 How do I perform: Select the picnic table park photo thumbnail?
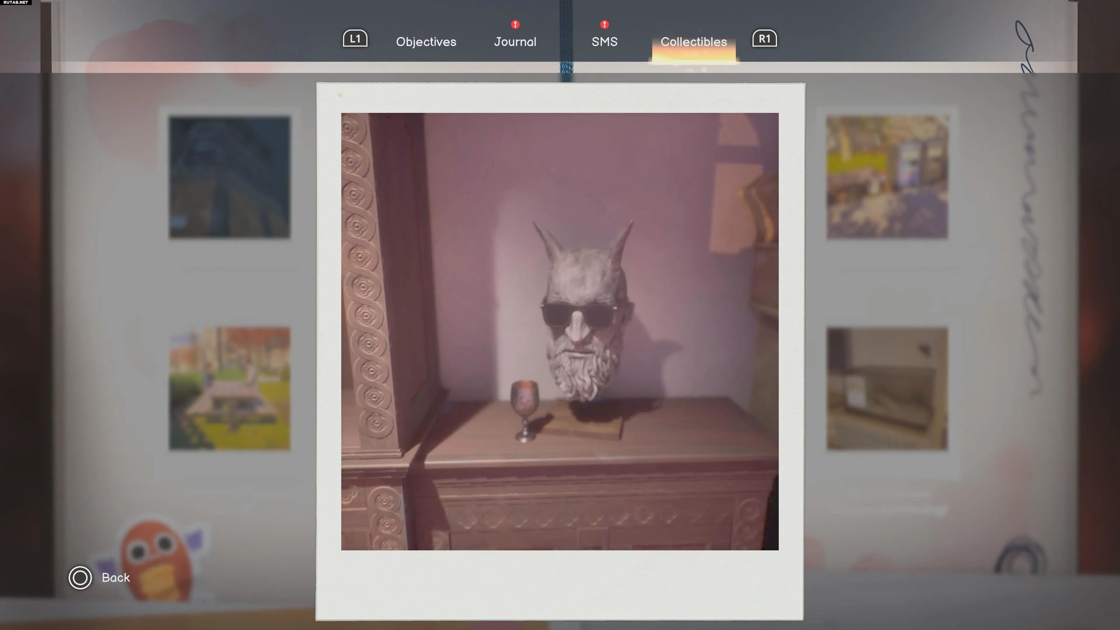click(x=230, y=388)
